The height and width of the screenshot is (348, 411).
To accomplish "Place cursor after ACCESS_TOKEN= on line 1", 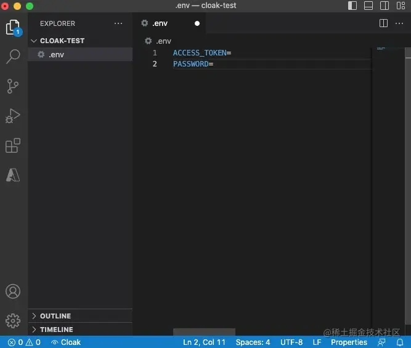I will (232, 53).
